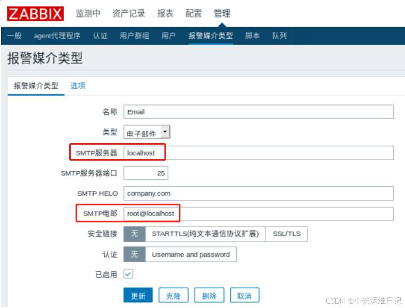
Task: Open the 类型 dropdown showing 电子邮件
Action: point(147,132)
